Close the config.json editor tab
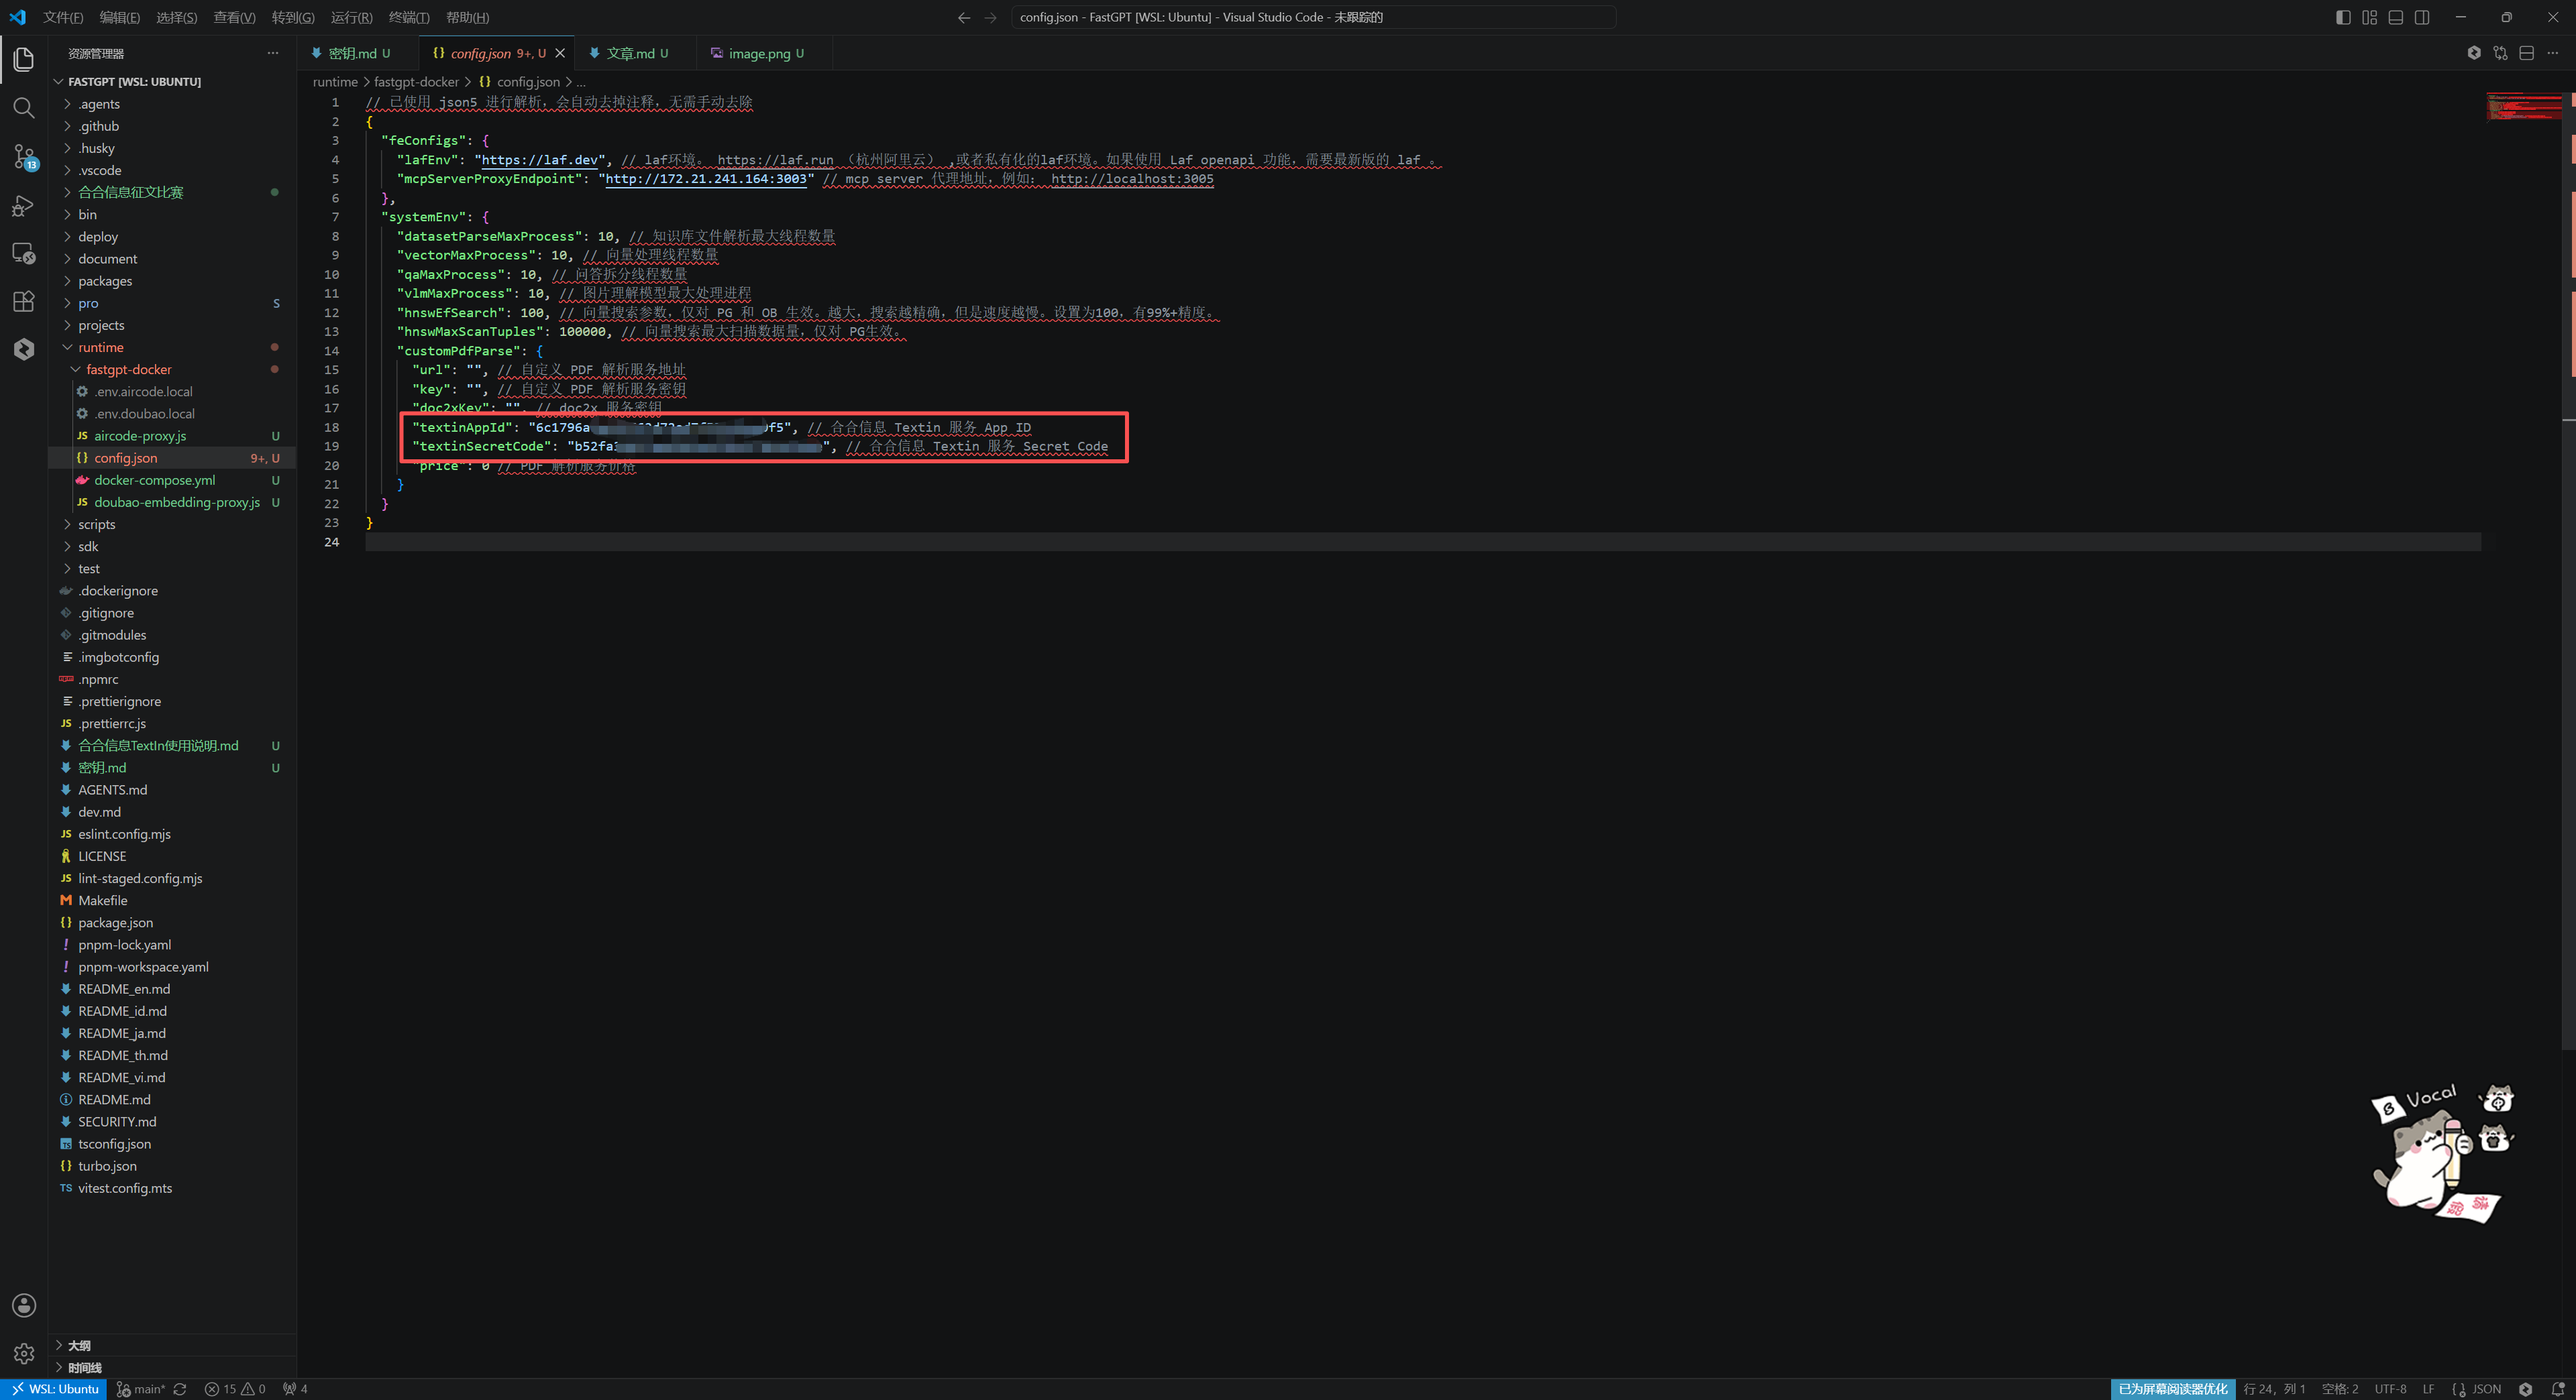Image resolution: width=2576 pixels, height=1400 pixels. 560,53
